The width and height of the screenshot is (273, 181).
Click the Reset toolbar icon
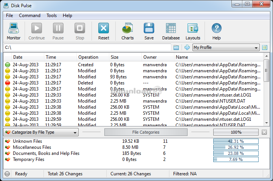coord(104,28)
